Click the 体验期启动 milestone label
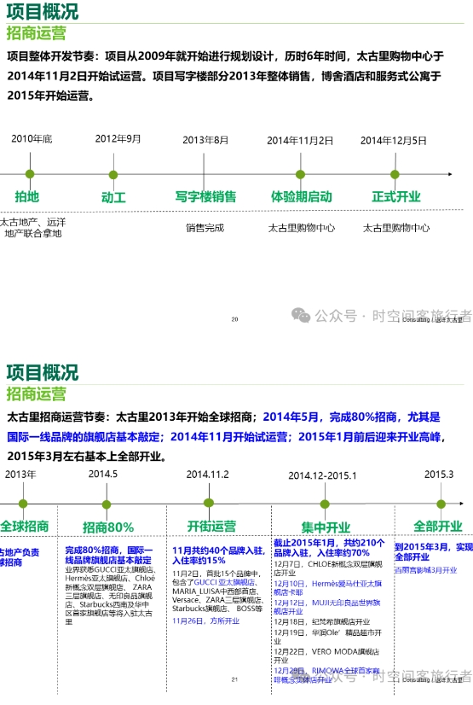 click(x=301, y=196)
